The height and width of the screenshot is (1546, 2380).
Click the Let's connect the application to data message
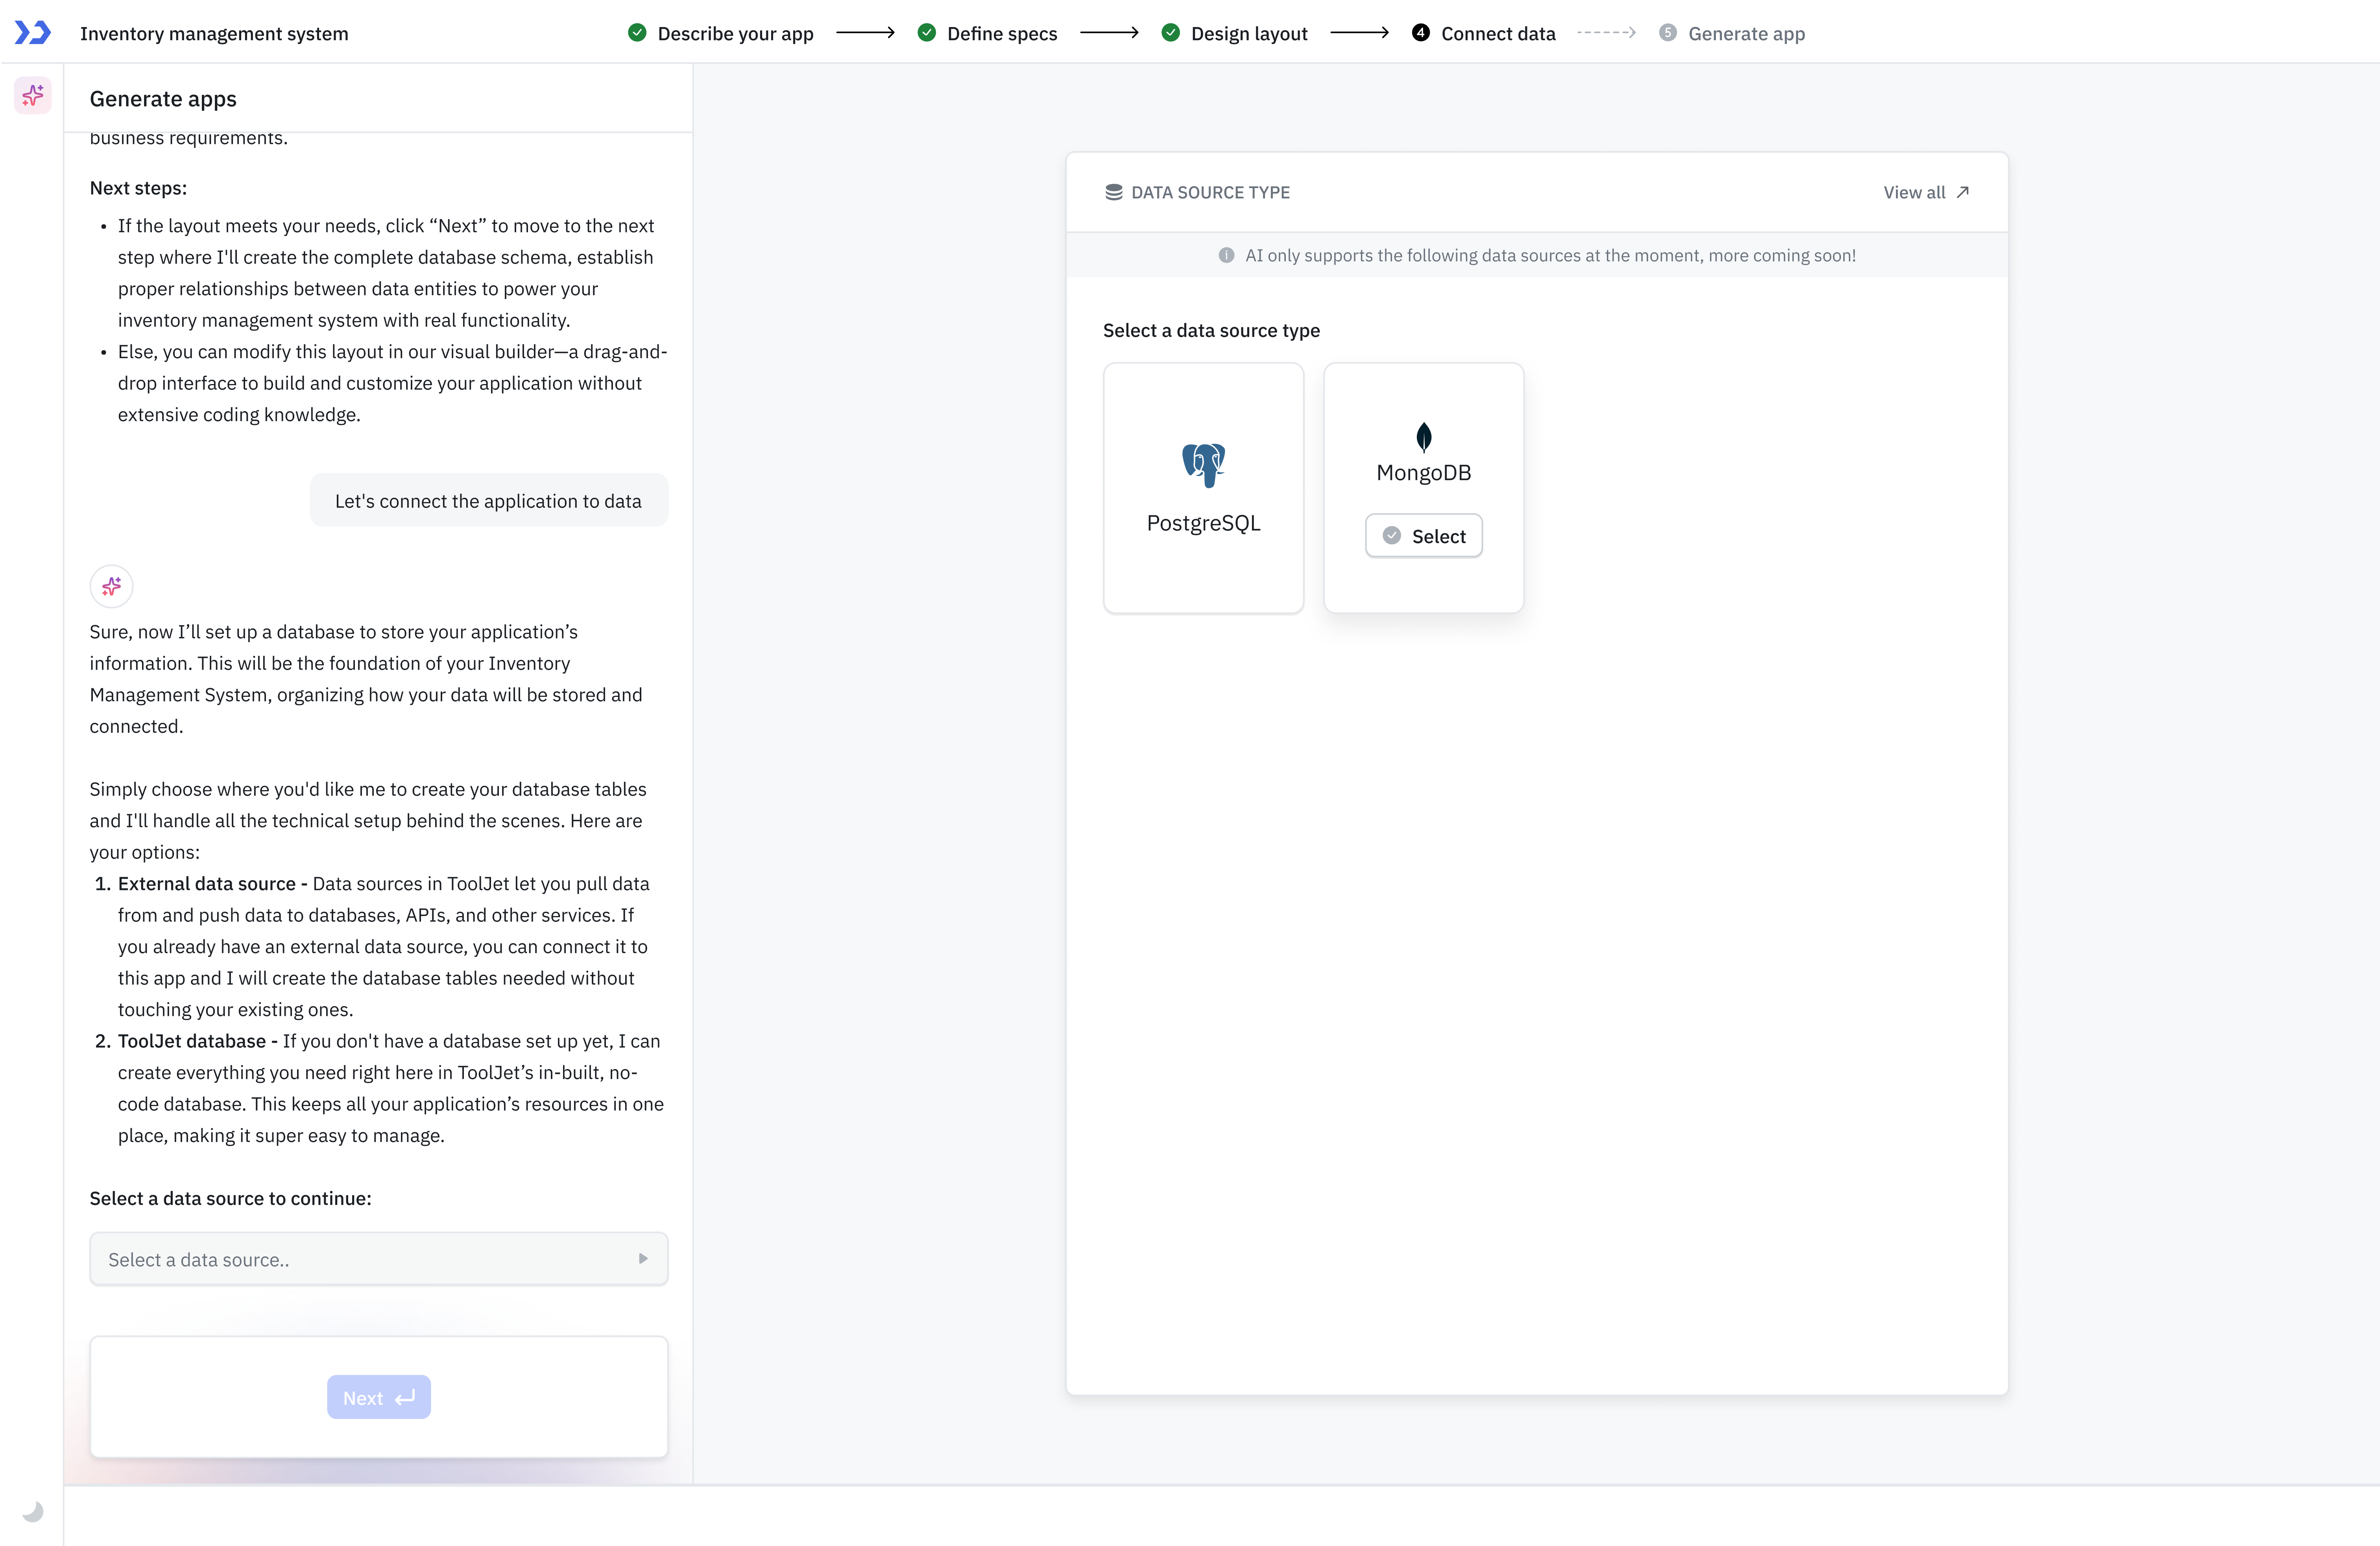488,500
